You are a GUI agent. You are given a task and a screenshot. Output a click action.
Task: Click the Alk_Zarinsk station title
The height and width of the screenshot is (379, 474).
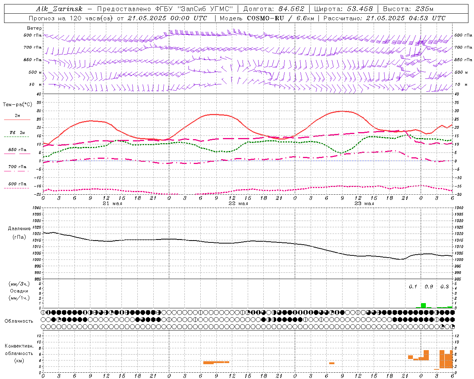pyautogui.click(x=59, y=9)
